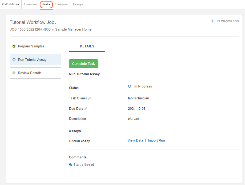Start a thread in Comments
The width and height of the screenshot is (245, 185).
click(83, 165)
